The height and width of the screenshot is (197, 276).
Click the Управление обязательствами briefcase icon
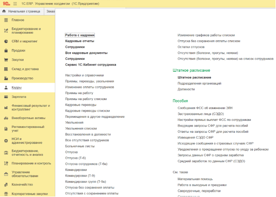coord(6,174)
